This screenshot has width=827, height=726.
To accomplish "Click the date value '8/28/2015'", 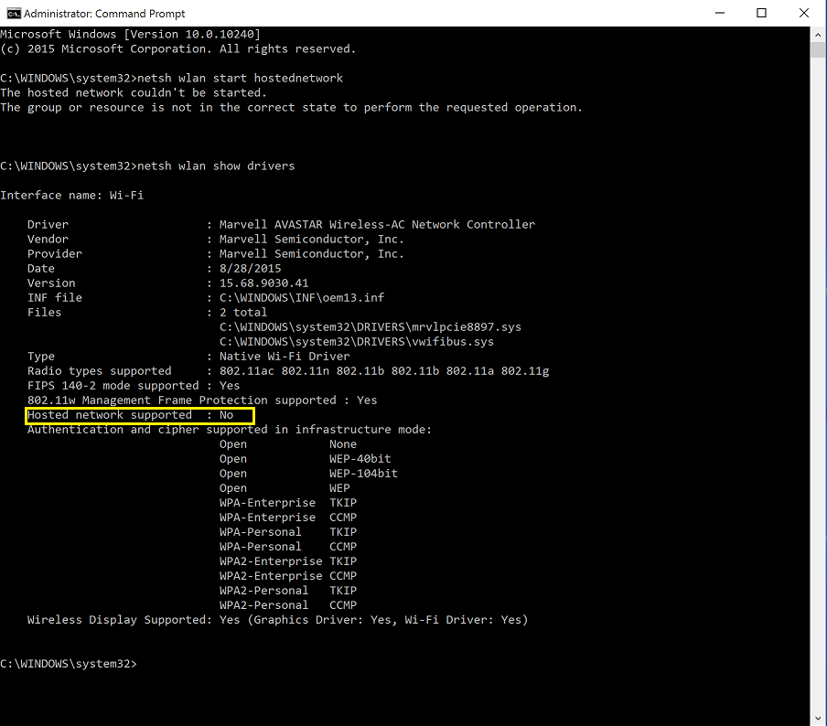I will 251,268.
